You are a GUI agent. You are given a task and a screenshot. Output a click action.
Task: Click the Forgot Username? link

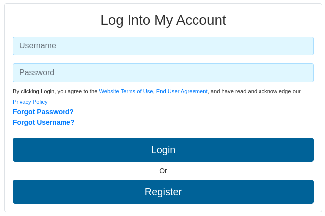point(44,122)
